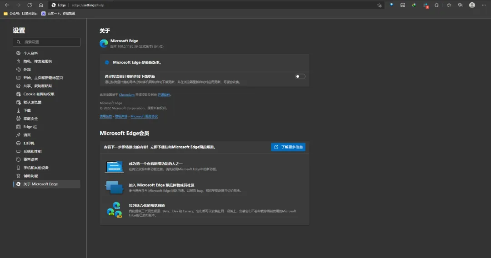This screenshot has width=491, height=258.
Task: Click the large Microsoft Edge logo under 关于
Action: (104, 44)
